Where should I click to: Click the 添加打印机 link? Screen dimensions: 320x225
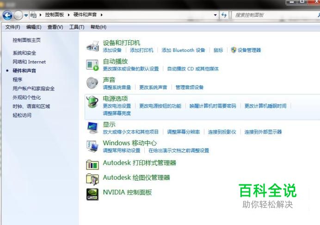[x=142, y=50]
